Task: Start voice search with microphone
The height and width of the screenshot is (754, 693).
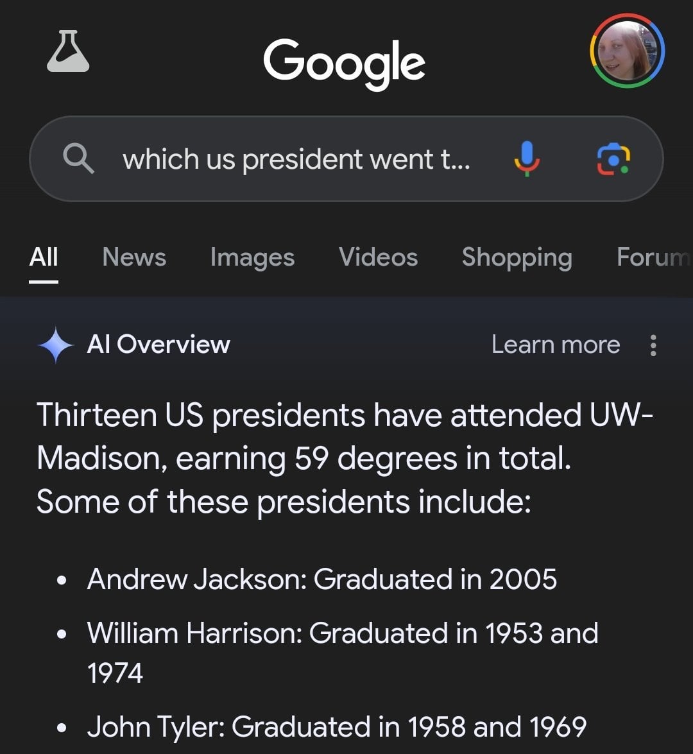Action: [x=526, y=159]
